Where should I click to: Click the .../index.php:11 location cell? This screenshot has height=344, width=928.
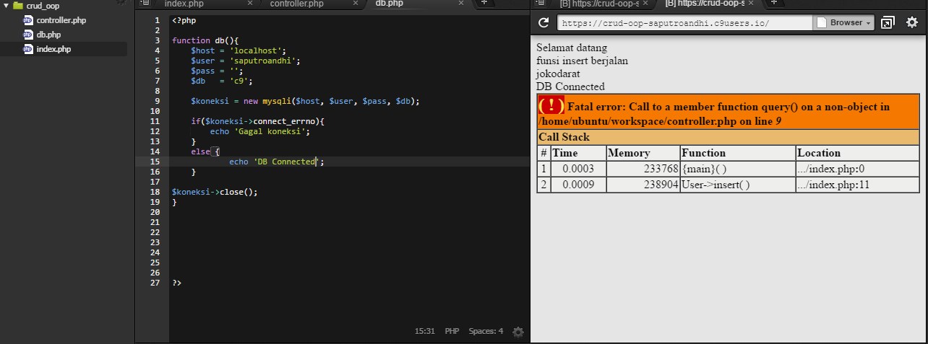[857, 185]
